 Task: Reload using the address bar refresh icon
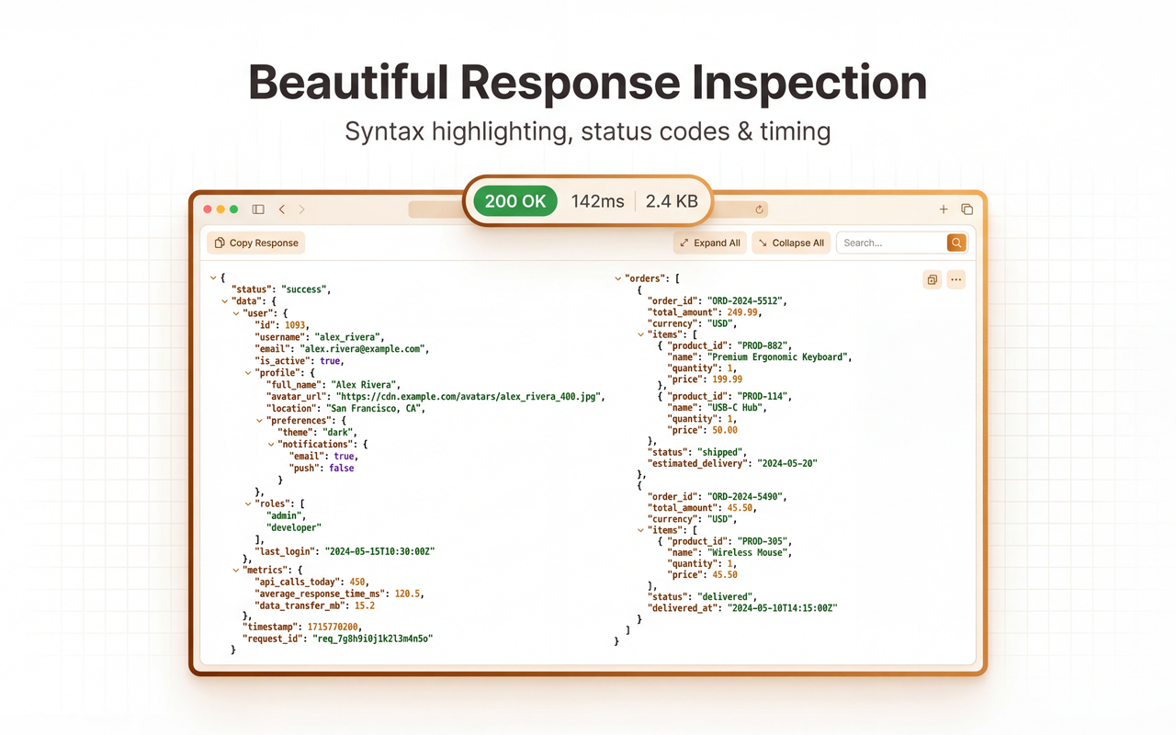click(759, 209)
